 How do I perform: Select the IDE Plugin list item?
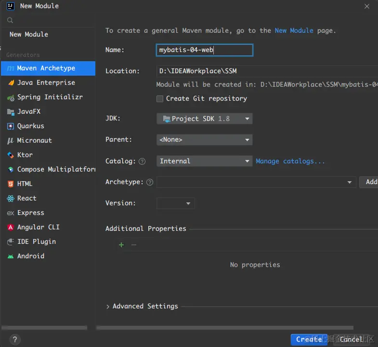48,241
